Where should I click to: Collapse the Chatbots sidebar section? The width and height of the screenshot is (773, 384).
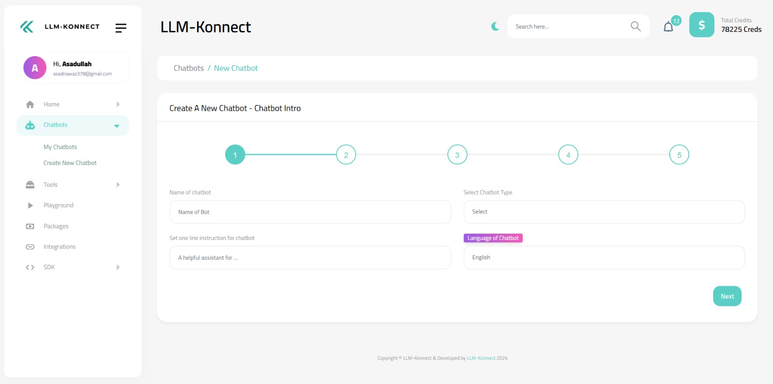coord(116,126)
